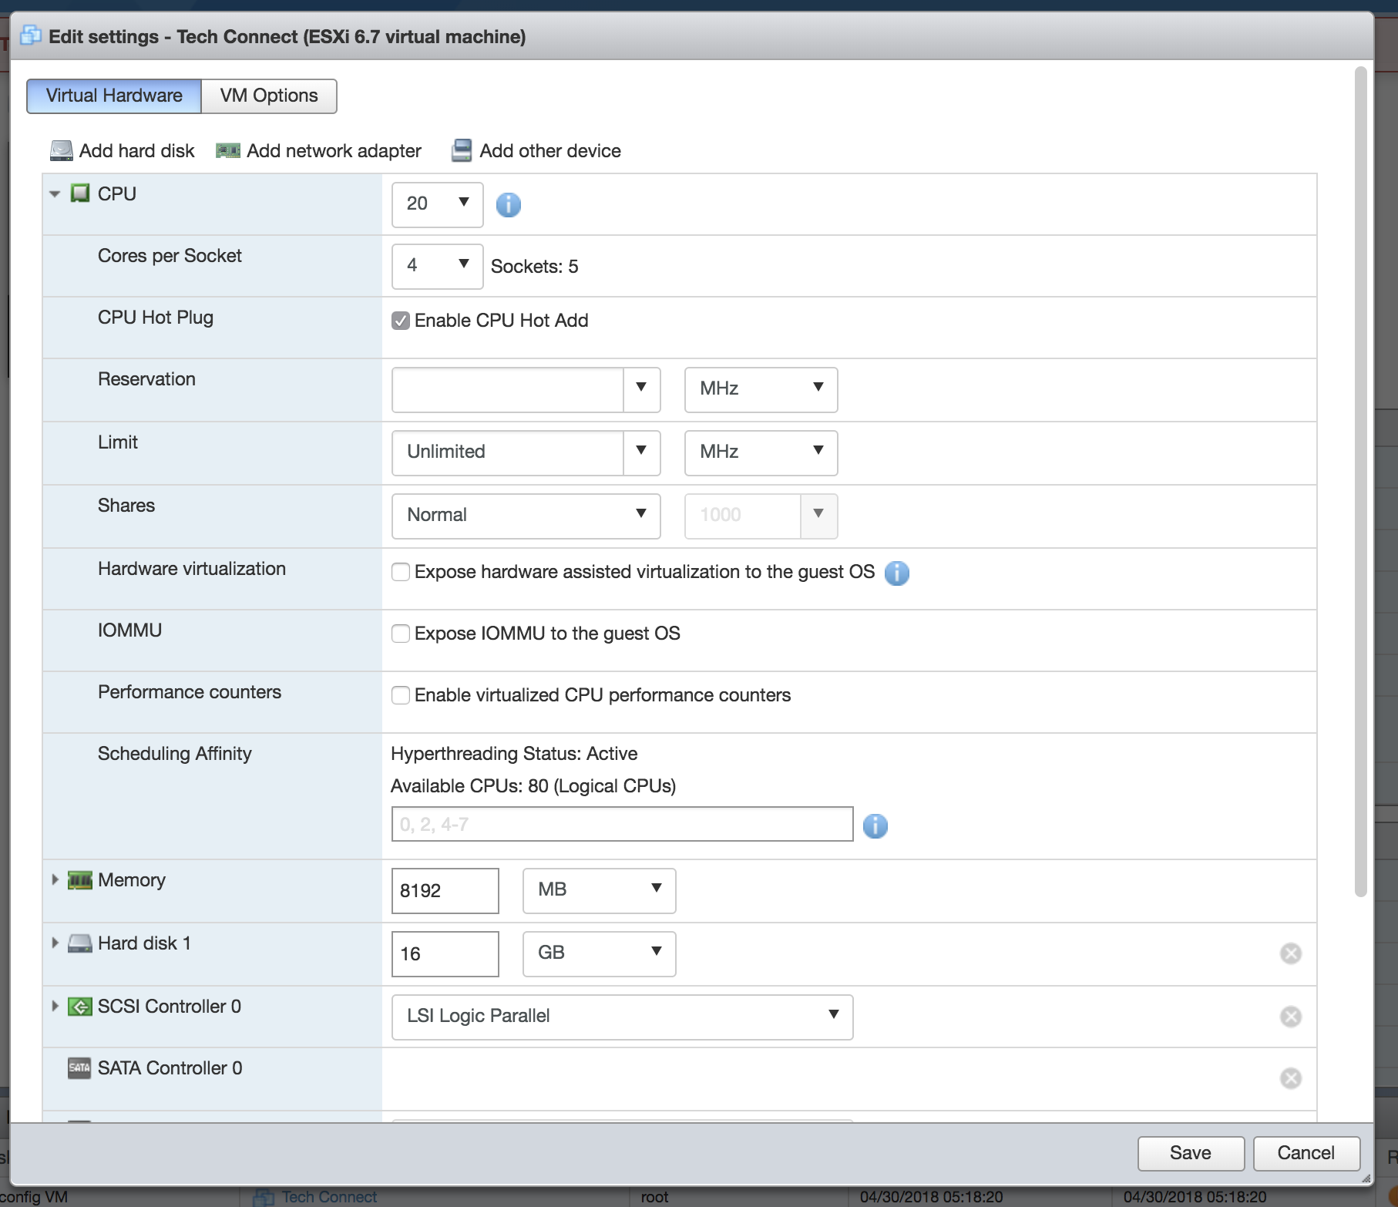Remove SATA Controller 0 device
The image size is (1398, 1207).
(x=1291, y=1078)
